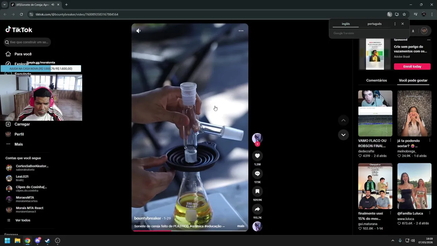
Task: Open the comments bubble icon
Action: (x=257, y=174)
